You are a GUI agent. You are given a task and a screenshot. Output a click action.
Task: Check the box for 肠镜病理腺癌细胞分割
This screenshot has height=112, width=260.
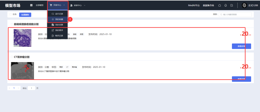12,24
